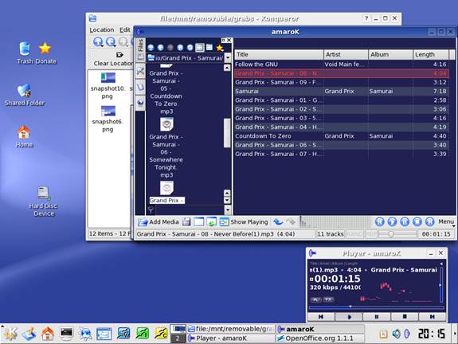Adjust the status bar position slider

pos(397,234)
